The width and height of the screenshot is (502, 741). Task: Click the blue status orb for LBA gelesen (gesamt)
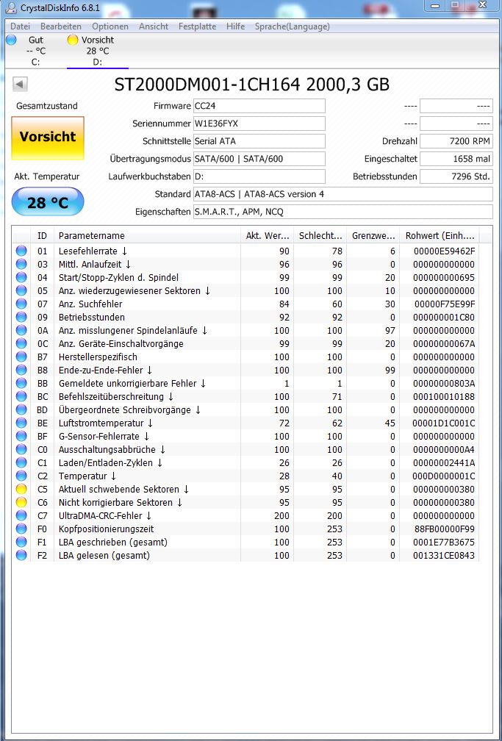click(x=21, y=555)
